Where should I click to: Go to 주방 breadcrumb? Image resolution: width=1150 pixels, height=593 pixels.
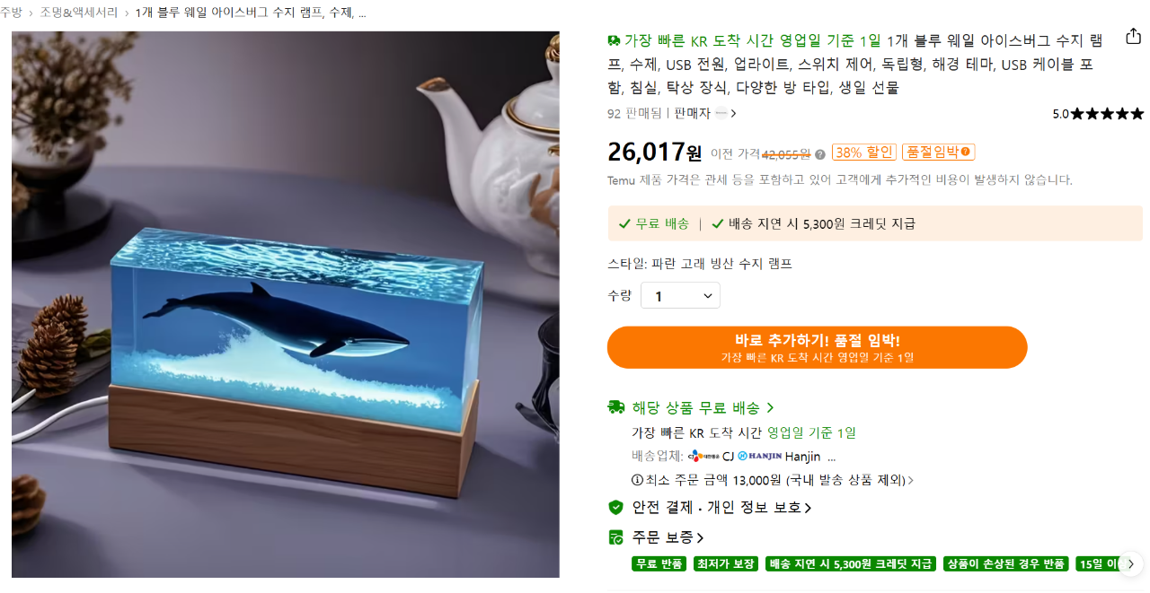11,13
